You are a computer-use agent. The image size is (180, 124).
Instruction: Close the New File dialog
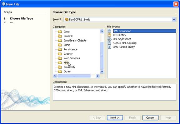[x=176, y=4]
